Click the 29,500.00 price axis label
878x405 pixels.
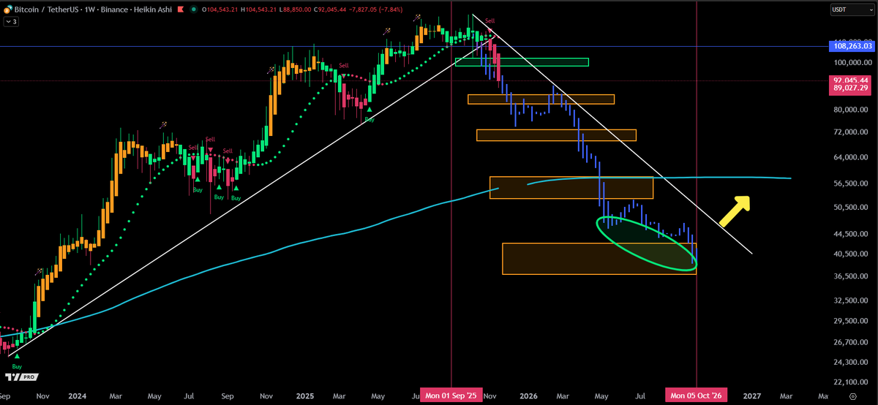(x=852, y=321)
